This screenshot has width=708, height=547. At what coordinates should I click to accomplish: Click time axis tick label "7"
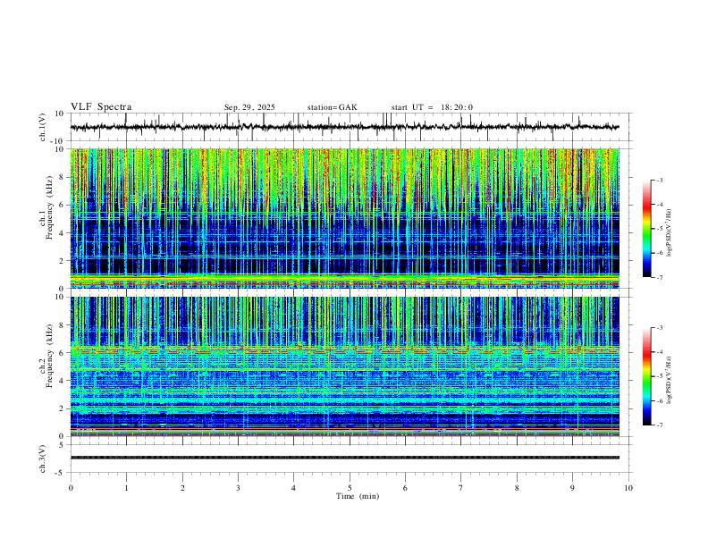click(461, 488)
